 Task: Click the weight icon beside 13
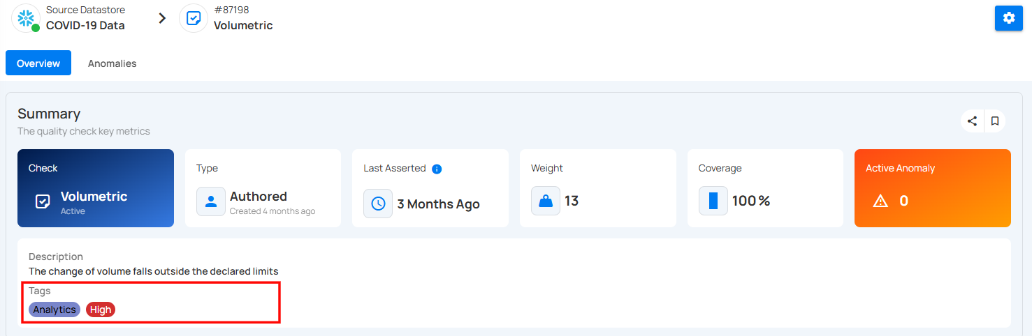(546, 201)
